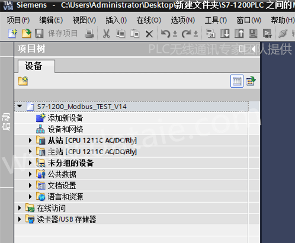The width and height of the screenshot is (295, 243).
Task: Click the Save project floppy icon
Action: tap(39, 33)
